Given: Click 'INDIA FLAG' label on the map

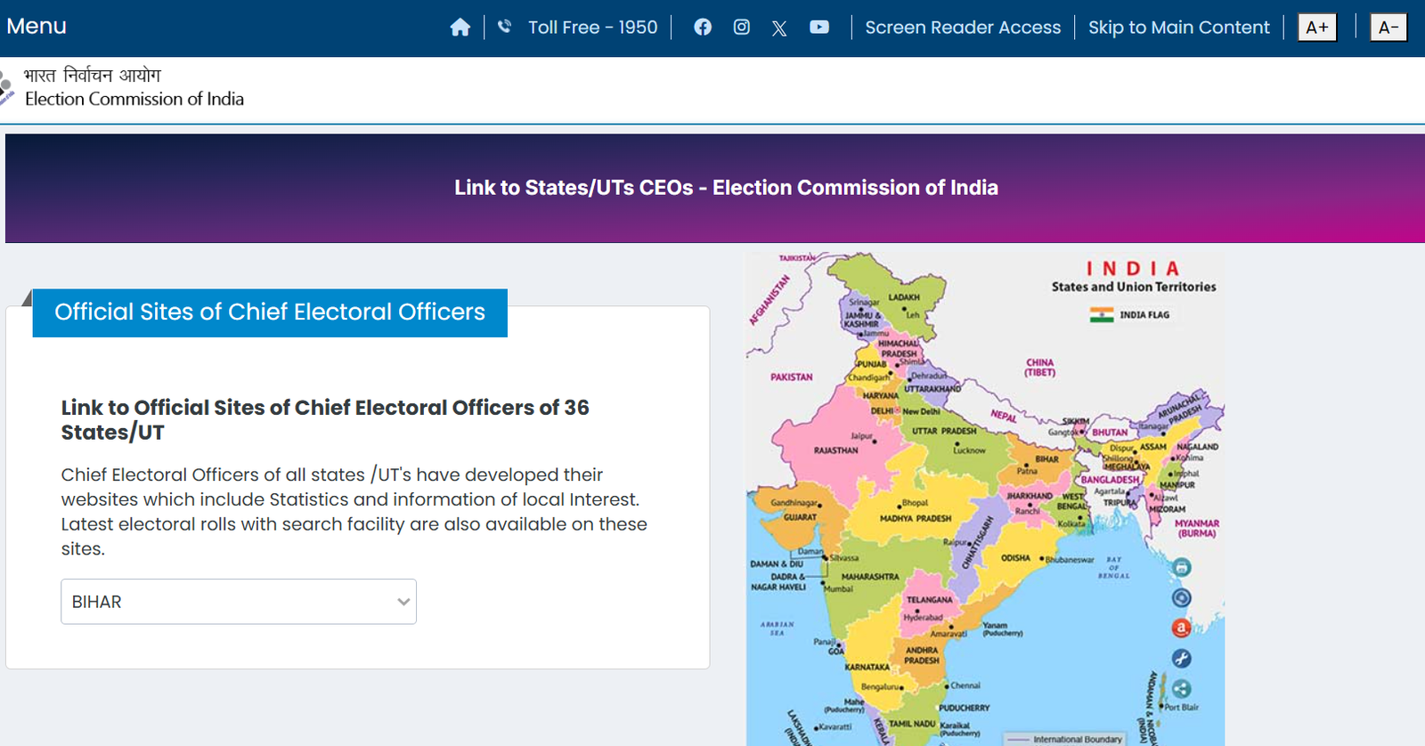Looking at the screenshot, I should point(1144,315).
